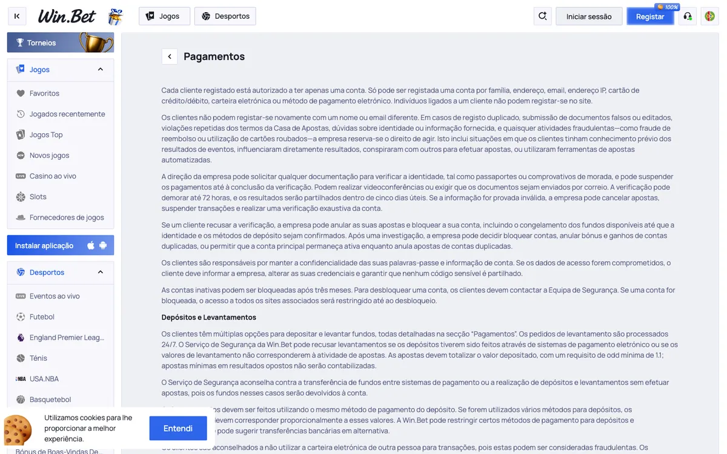Click the basketball icon beside Basquetebol

point(21,400)
